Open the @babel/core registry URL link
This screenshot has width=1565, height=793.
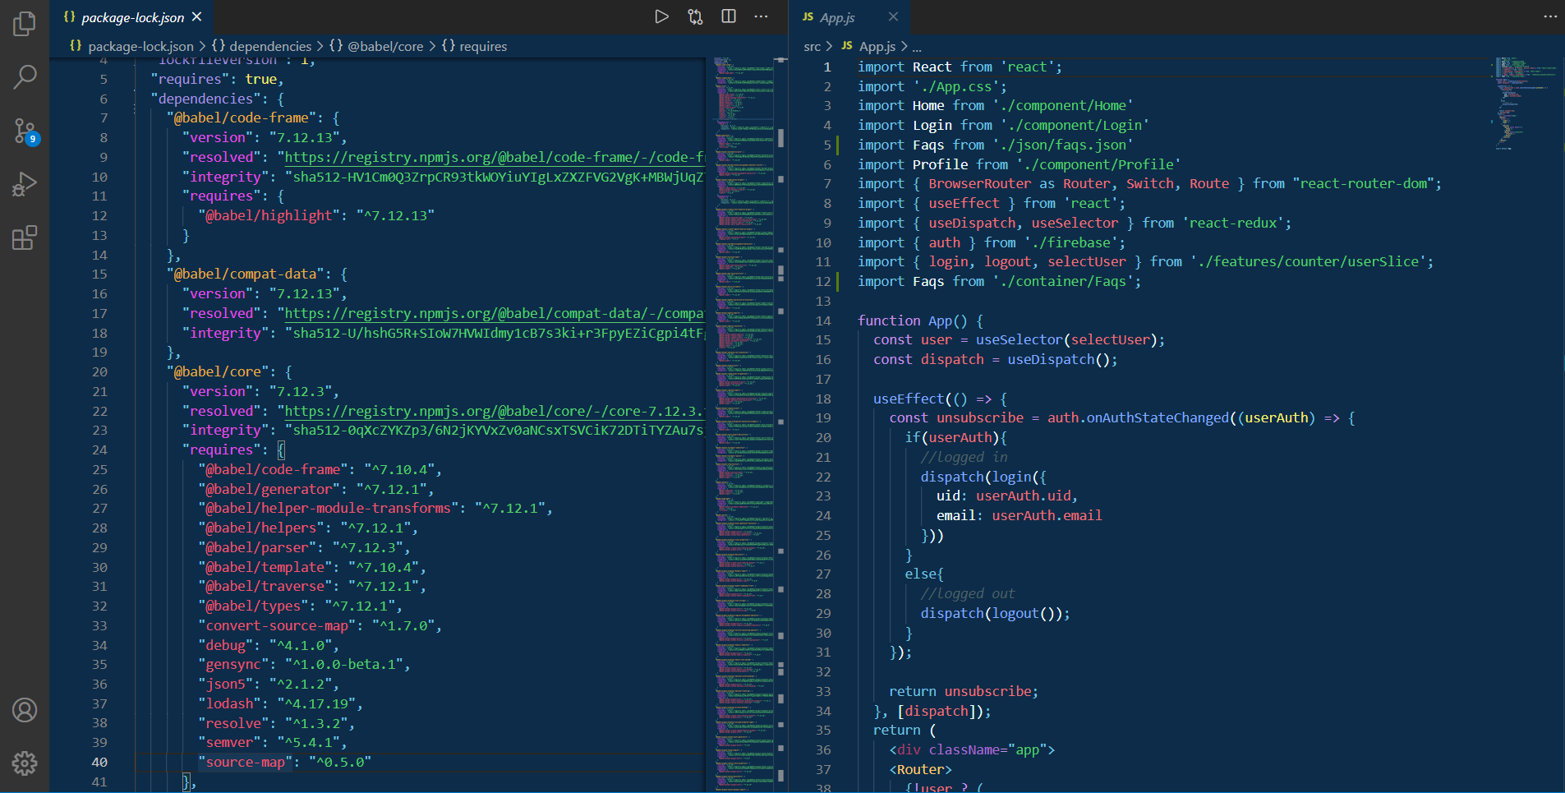tap(495, 411)
